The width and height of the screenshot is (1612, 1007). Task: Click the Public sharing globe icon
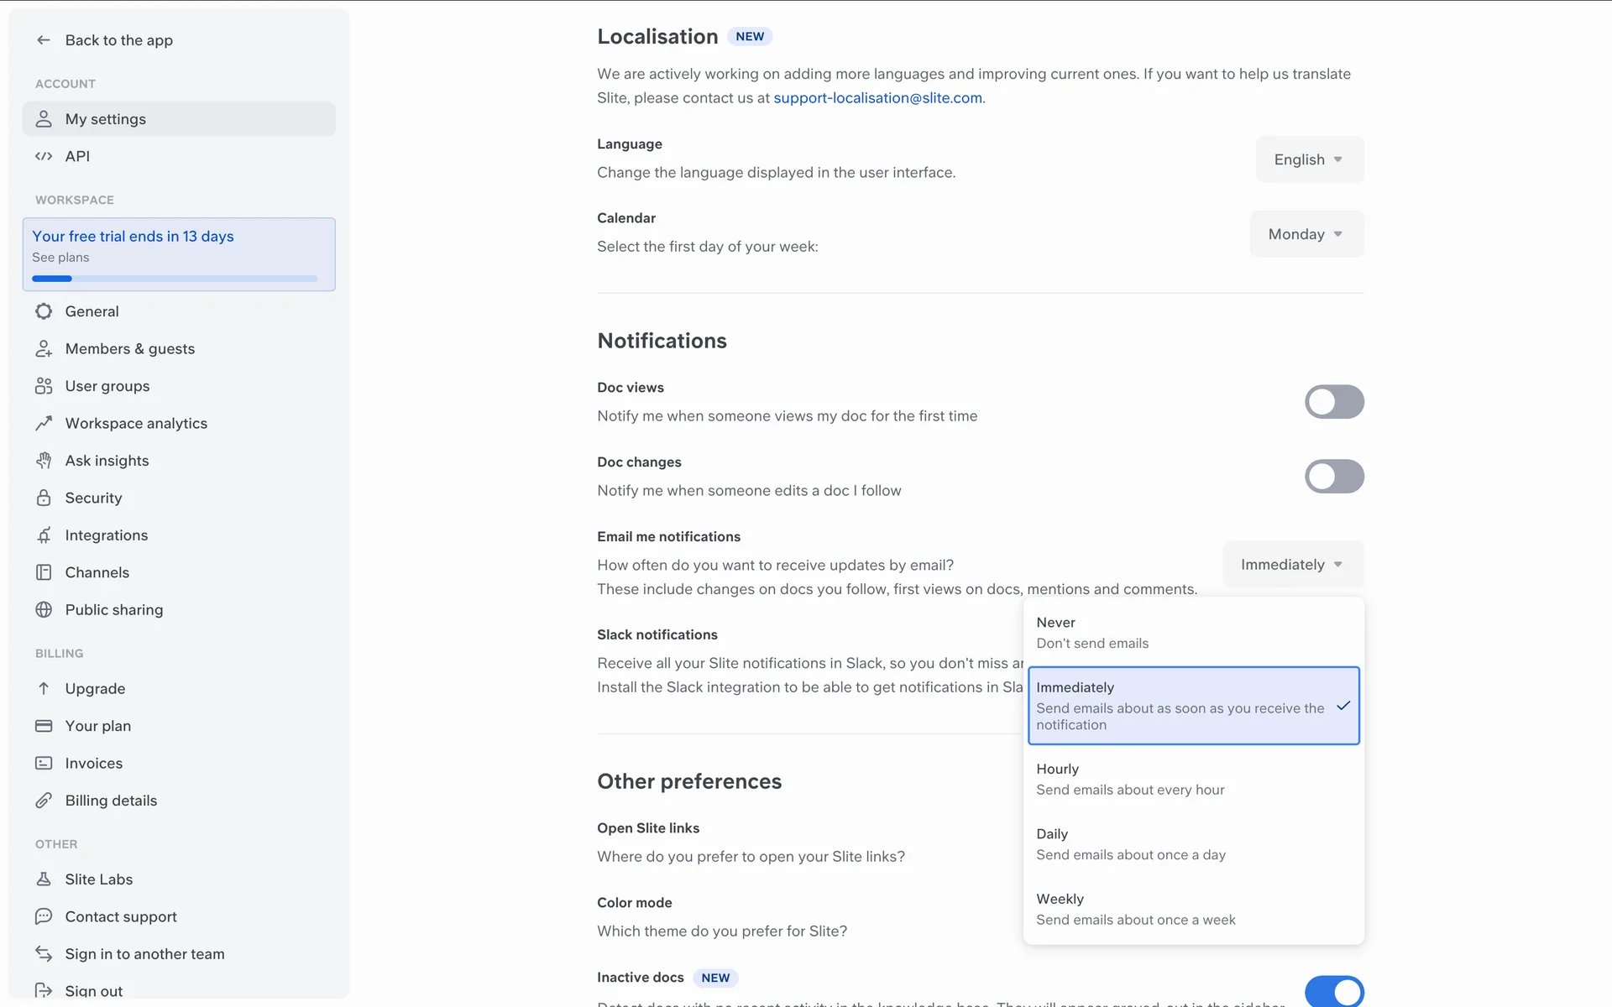[x=44, y=610]
